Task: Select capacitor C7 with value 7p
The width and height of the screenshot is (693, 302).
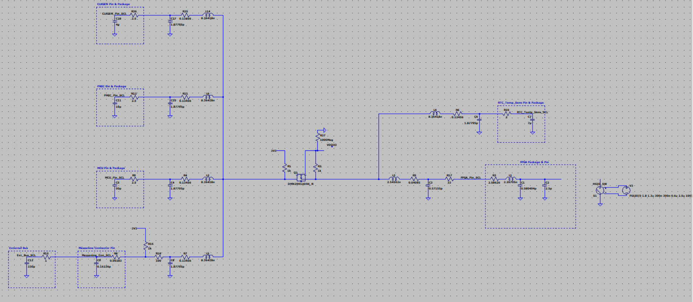Action: 532,120
